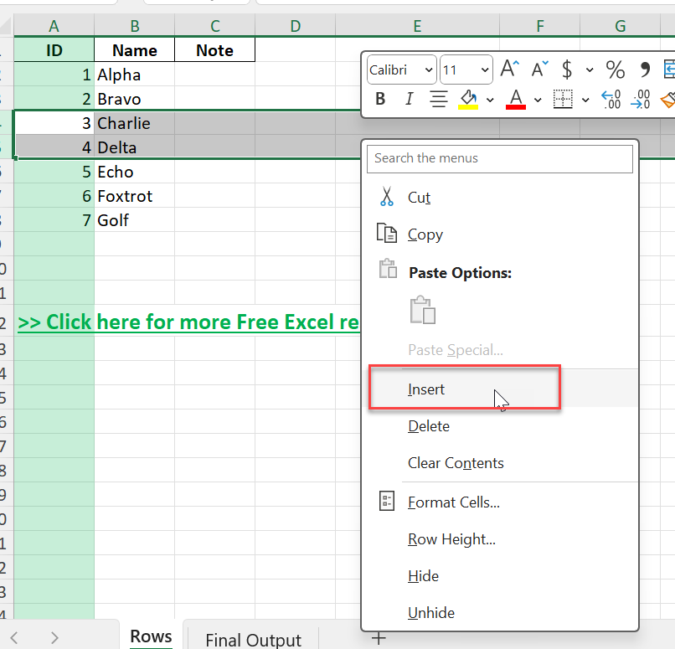Switch to the Final Output sheet tab
Screen dimensions: 675x649
(x=253, y=640)
